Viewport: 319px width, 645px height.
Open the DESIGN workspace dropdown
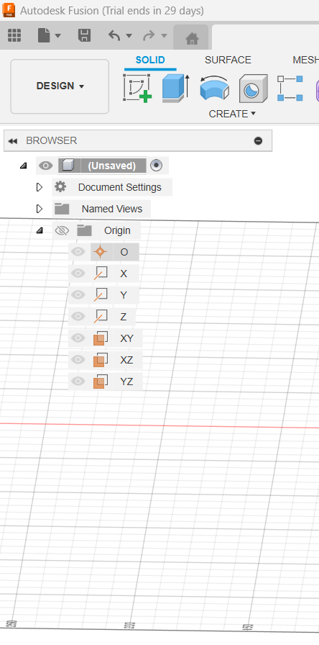pyautogui.click(x=60, y=86)
